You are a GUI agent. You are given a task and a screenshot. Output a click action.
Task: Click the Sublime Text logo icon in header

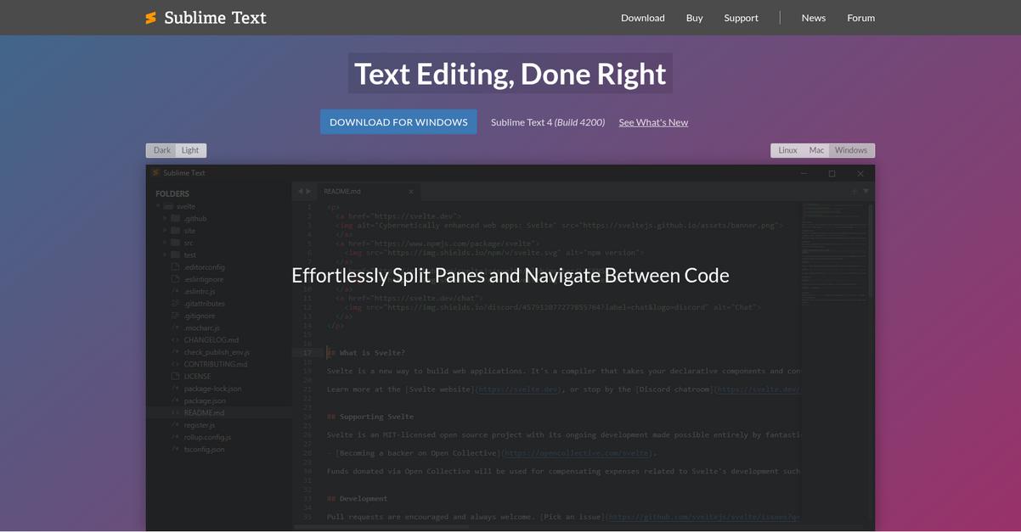point(150,18)
